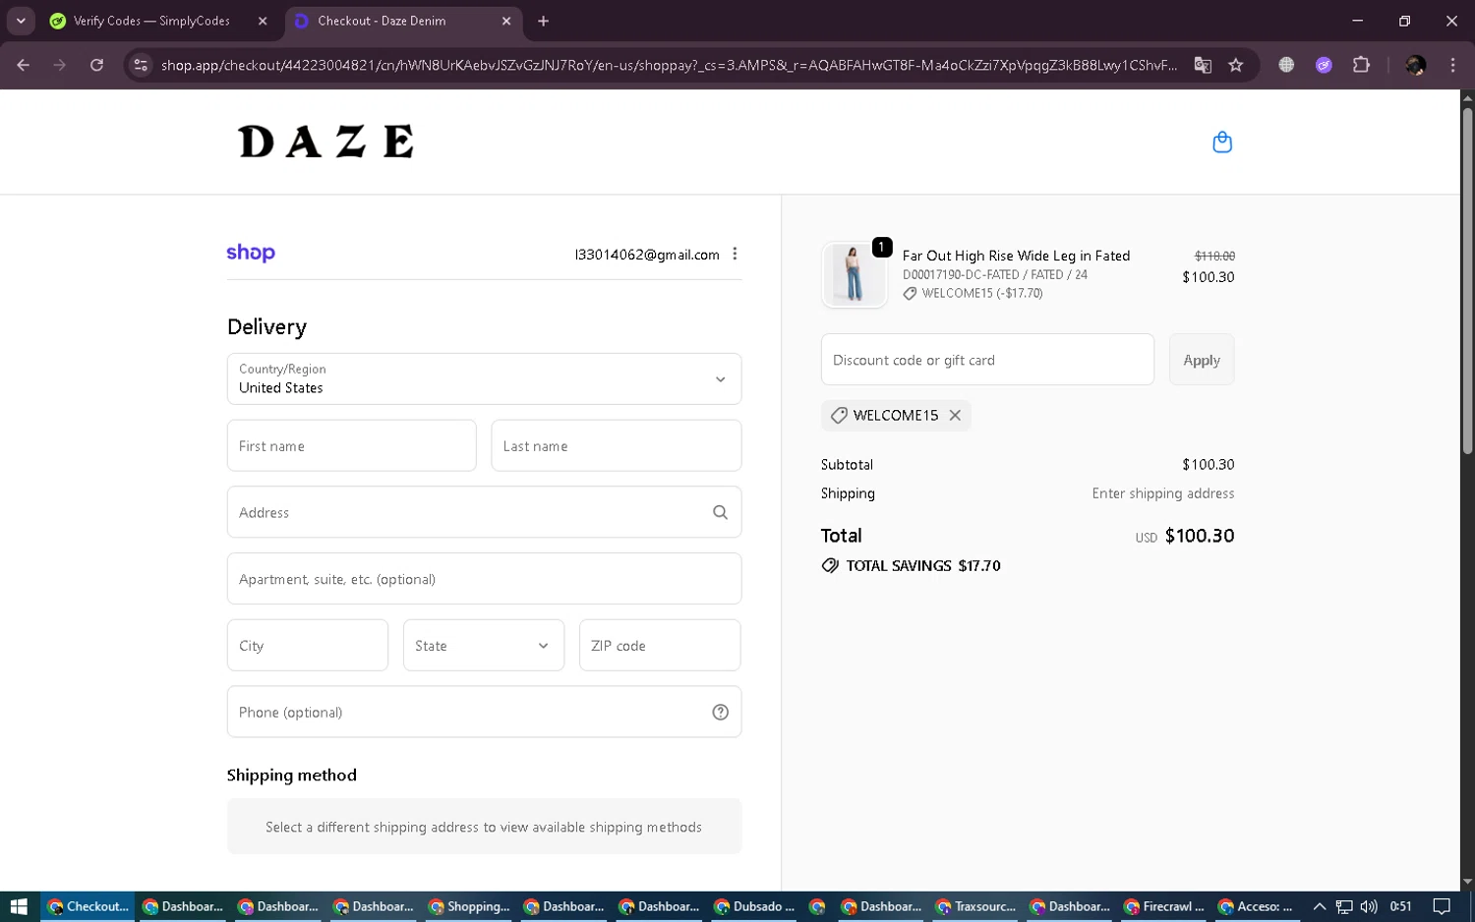Open Chrome three-dot menu
This screenshot has width=1475, height=922.
pos(1452,65)
